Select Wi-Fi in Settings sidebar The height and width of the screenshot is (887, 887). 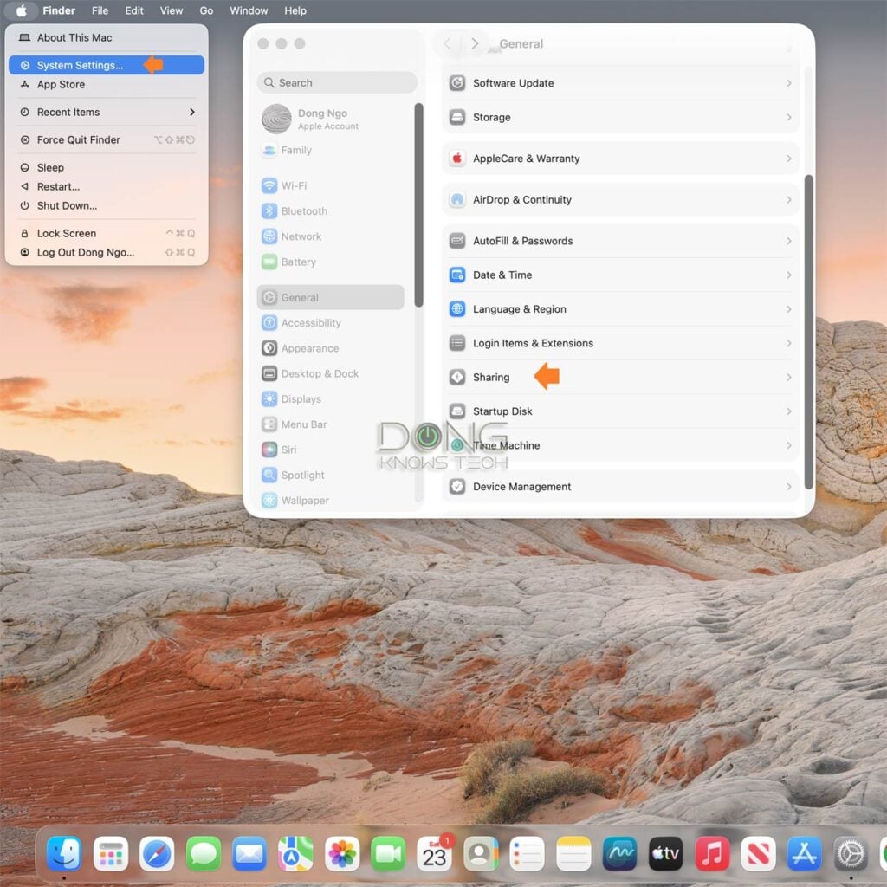click(x=330, y=185)
